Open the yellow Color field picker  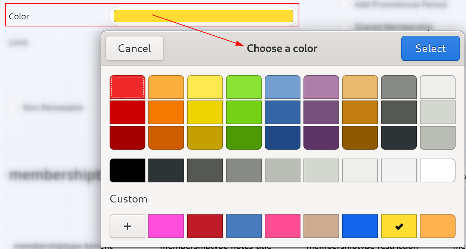pyautogui.click(x=204, y=16)
